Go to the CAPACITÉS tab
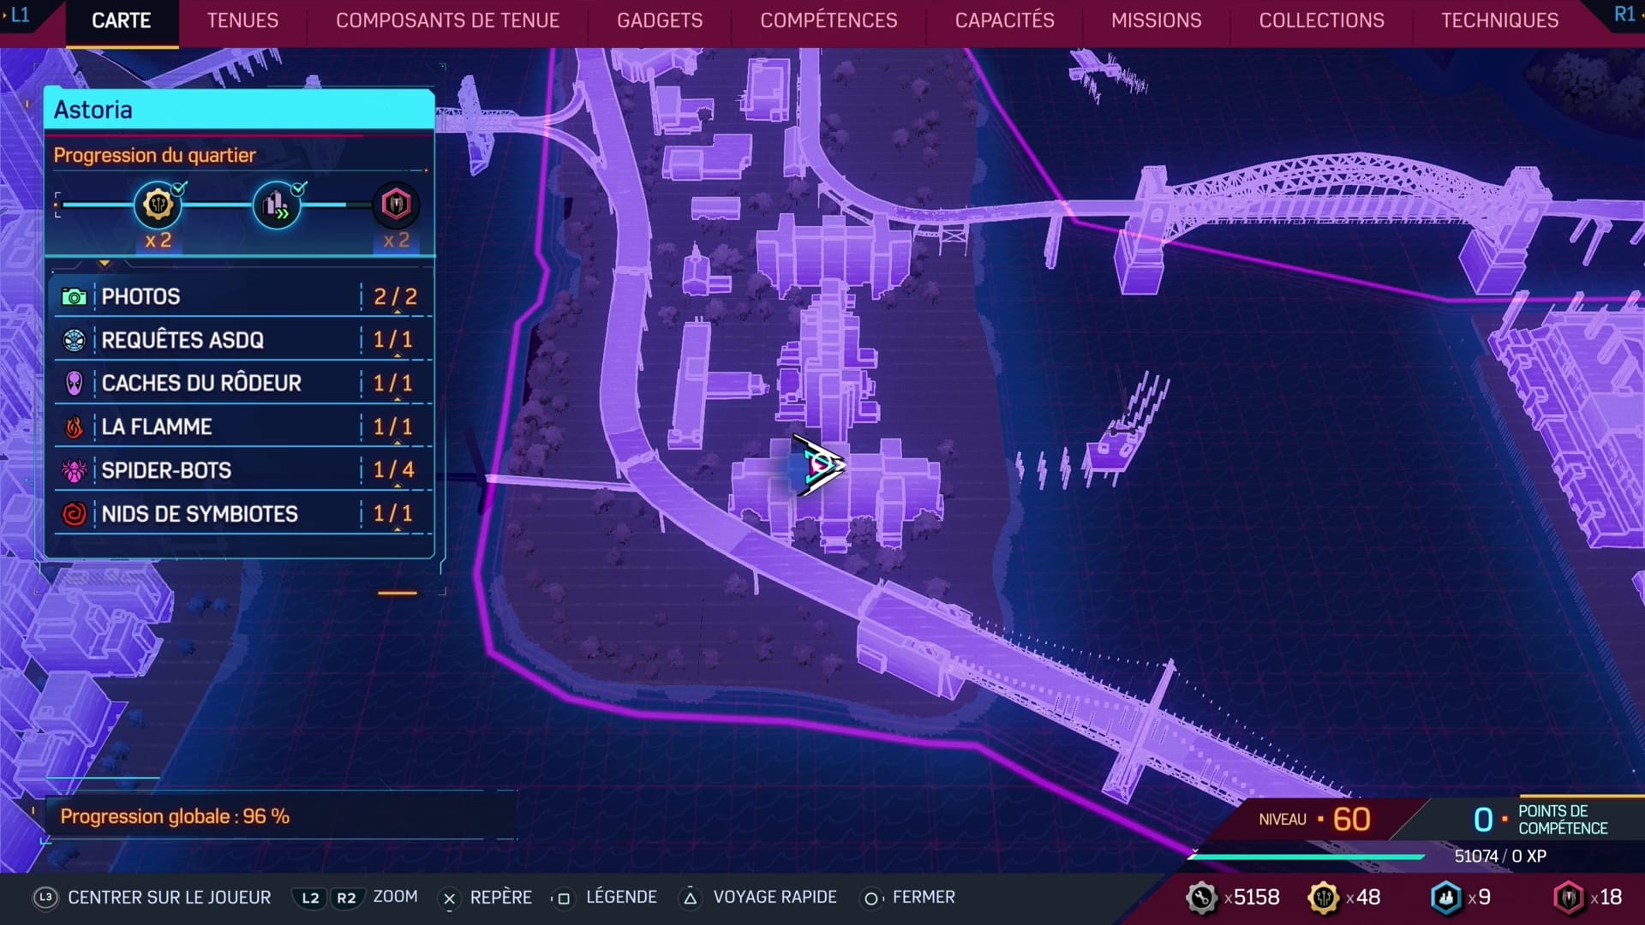Viewport: 1645px width, 925px height. 1004,21
